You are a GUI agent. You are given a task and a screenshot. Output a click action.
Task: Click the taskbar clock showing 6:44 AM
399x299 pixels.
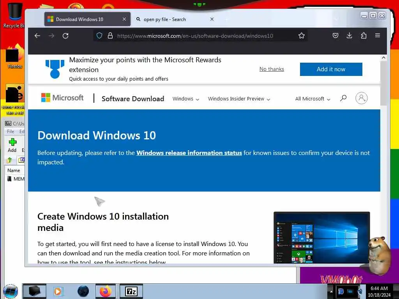click(x=379, y=291)
